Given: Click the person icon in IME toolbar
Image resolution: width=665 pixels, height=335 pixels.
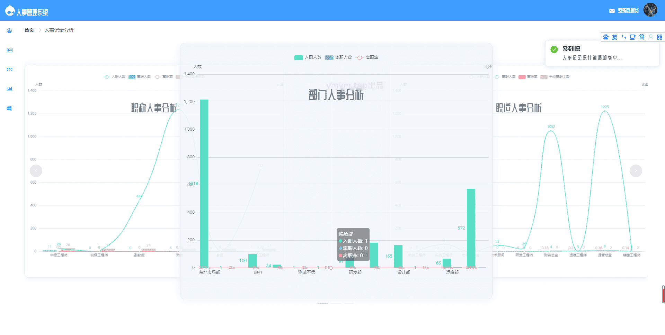Looking at the screenshot, I should pos(651,37).
